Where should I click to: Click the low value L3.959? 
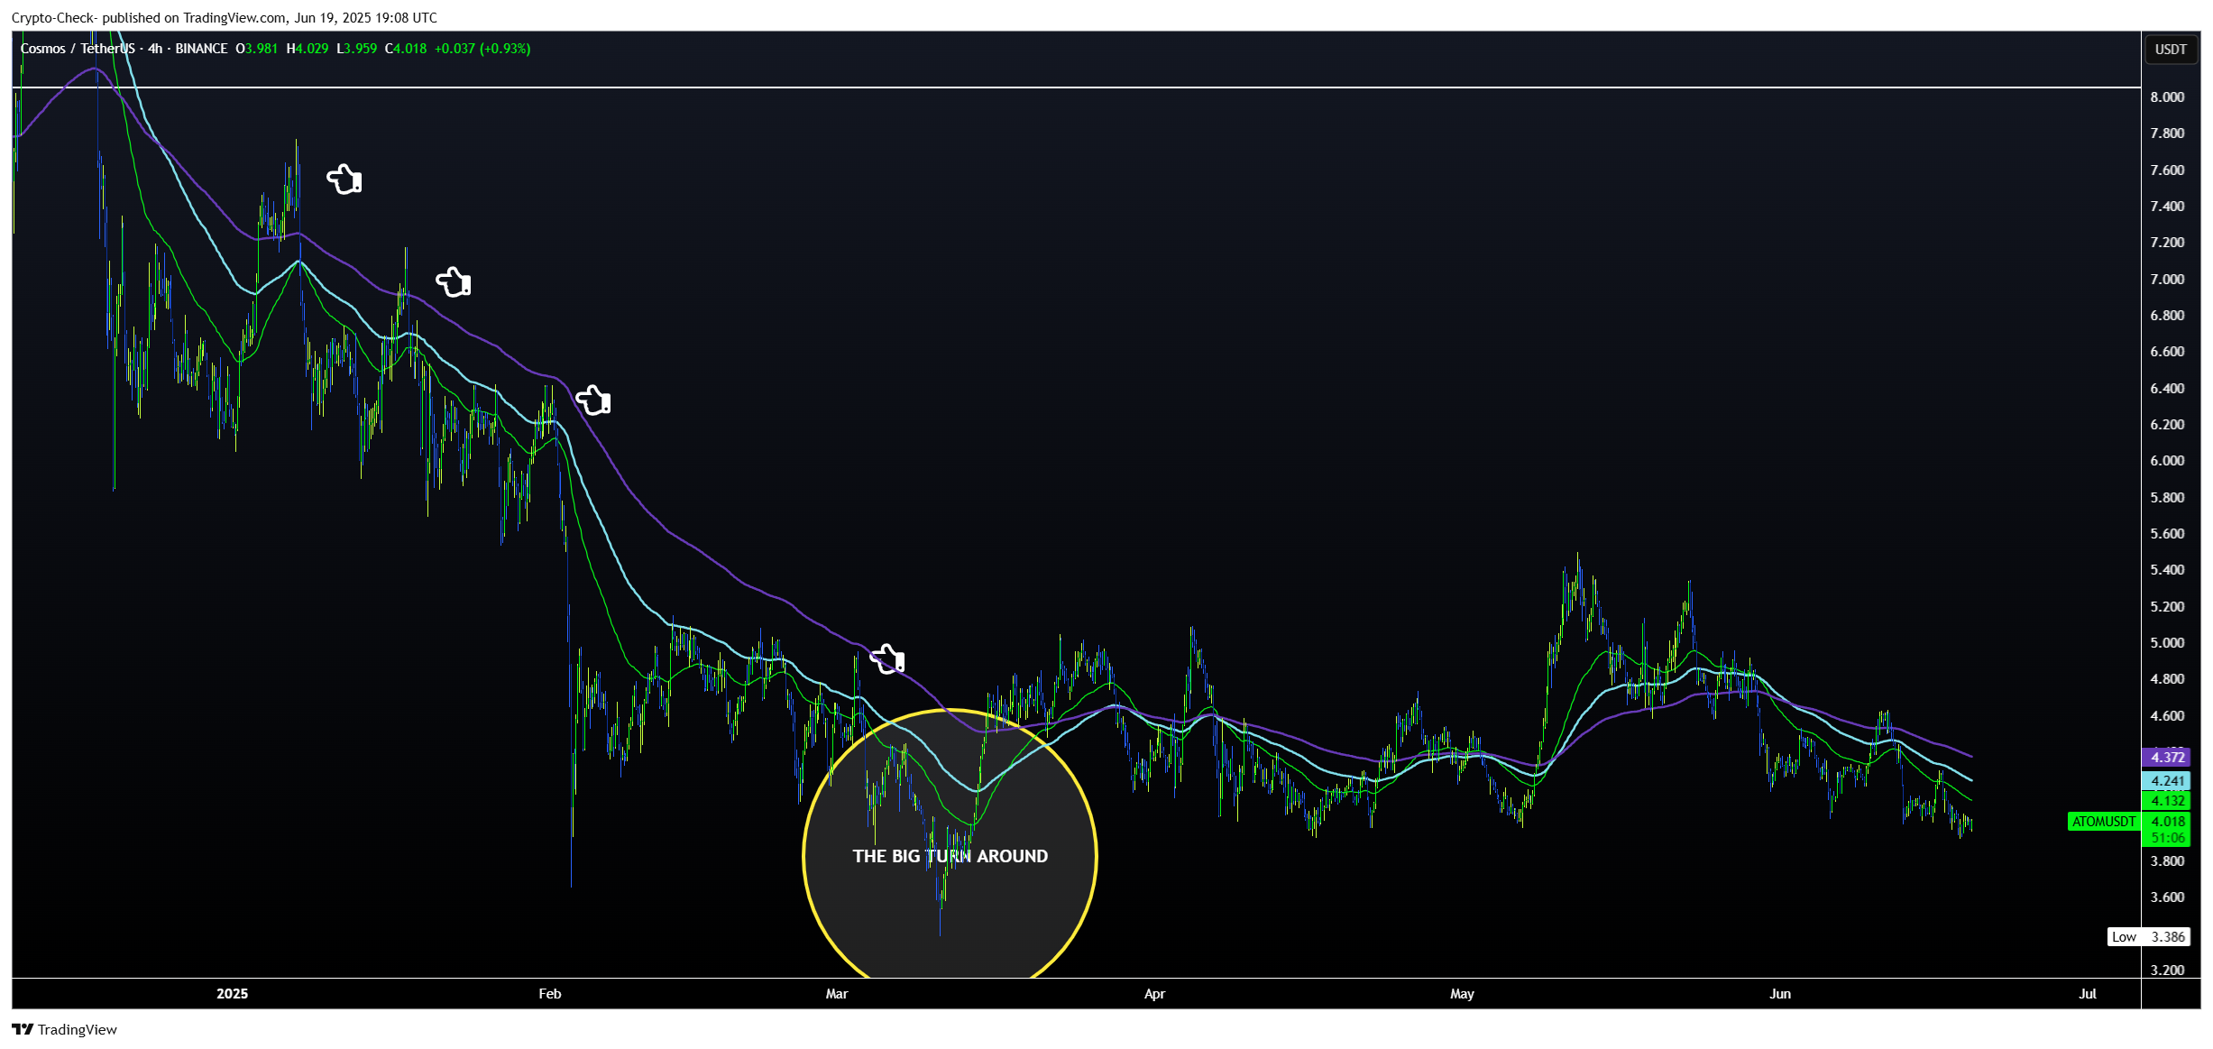pos(357,49)
